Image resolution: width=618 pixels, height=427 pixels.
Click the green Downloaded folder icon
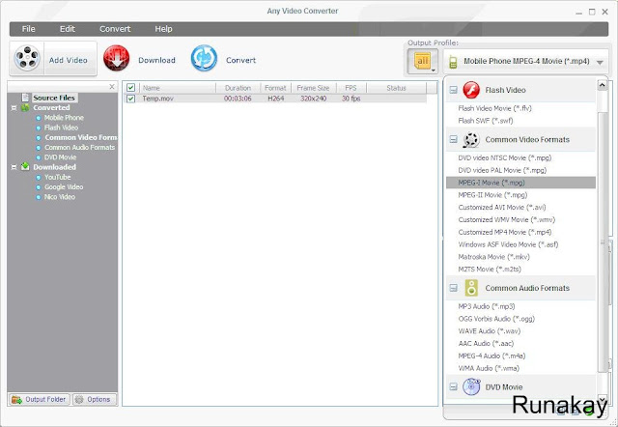[x=25, y=166]
